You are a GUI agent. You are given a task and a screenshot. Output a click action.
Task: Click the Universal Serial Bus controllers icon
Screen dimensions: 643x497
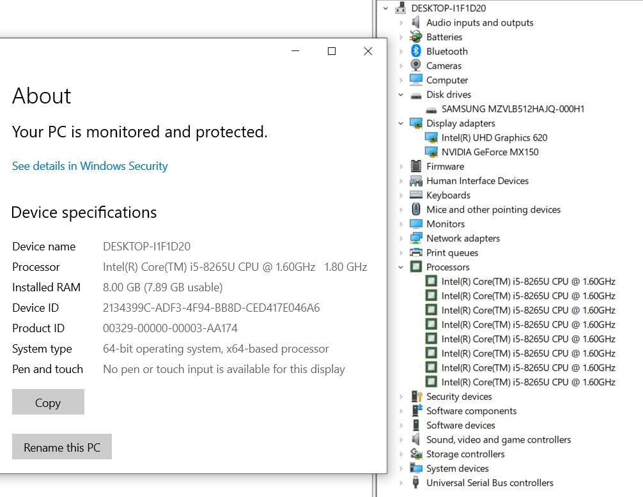(416, 482)
